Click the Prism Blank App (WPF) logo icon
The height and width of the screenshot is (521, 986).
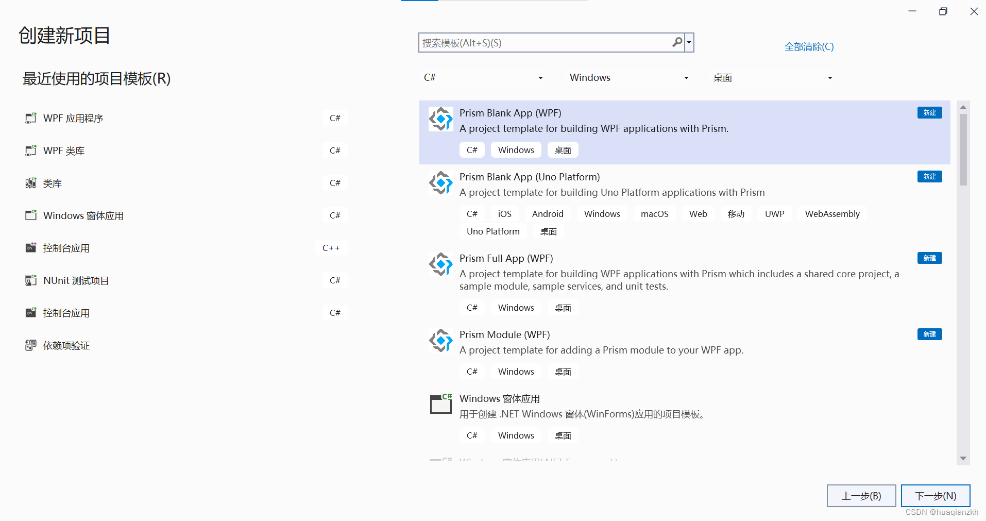click(x=441, y=119)
